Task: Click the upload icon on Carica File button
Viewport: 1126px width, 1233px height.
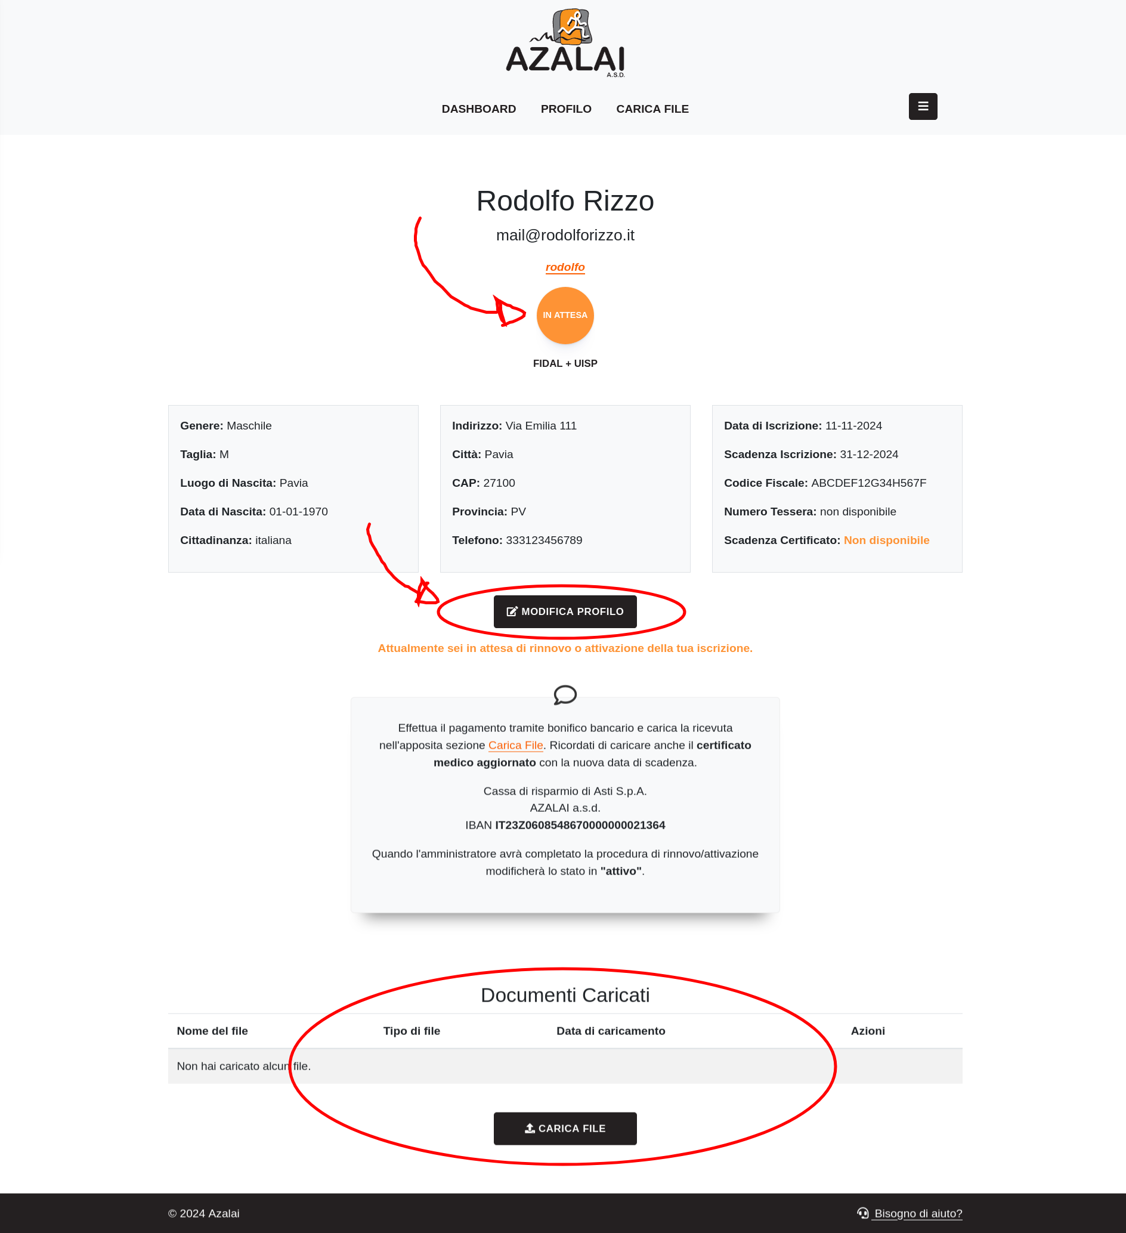Action: coord(530,1129)
